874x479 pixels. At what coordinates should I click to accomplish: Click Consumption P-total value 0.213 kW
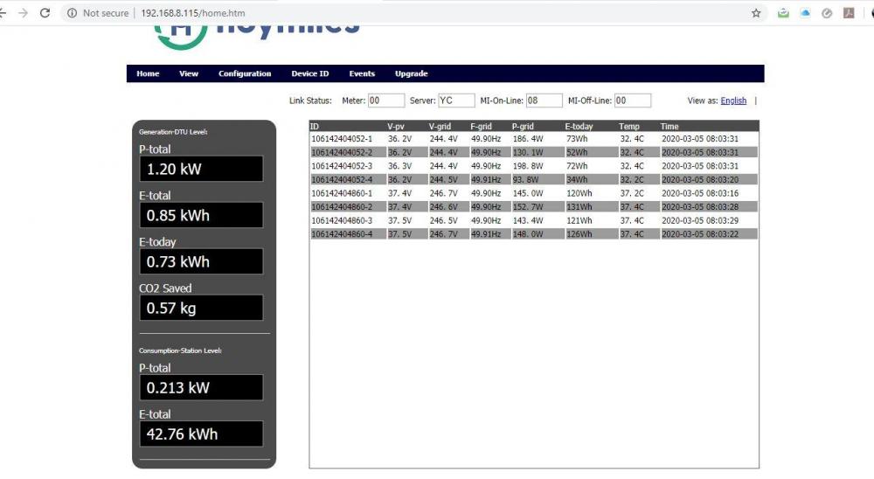[x=201, y=387]
